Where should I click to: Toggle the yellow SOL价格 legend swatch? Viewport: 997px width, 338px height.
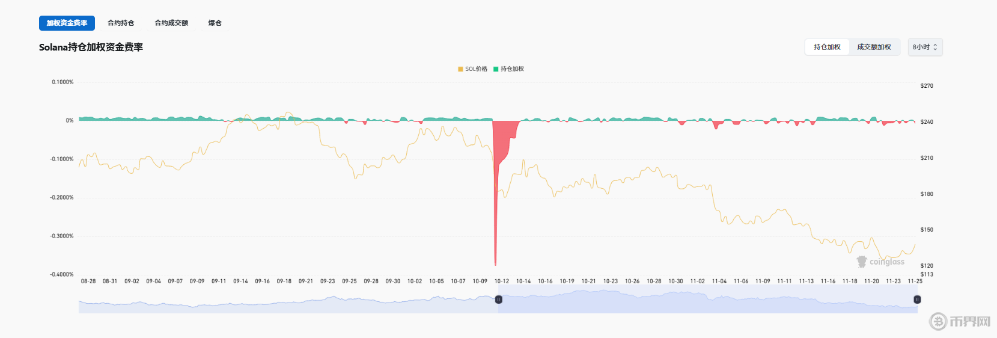[460, 69]
